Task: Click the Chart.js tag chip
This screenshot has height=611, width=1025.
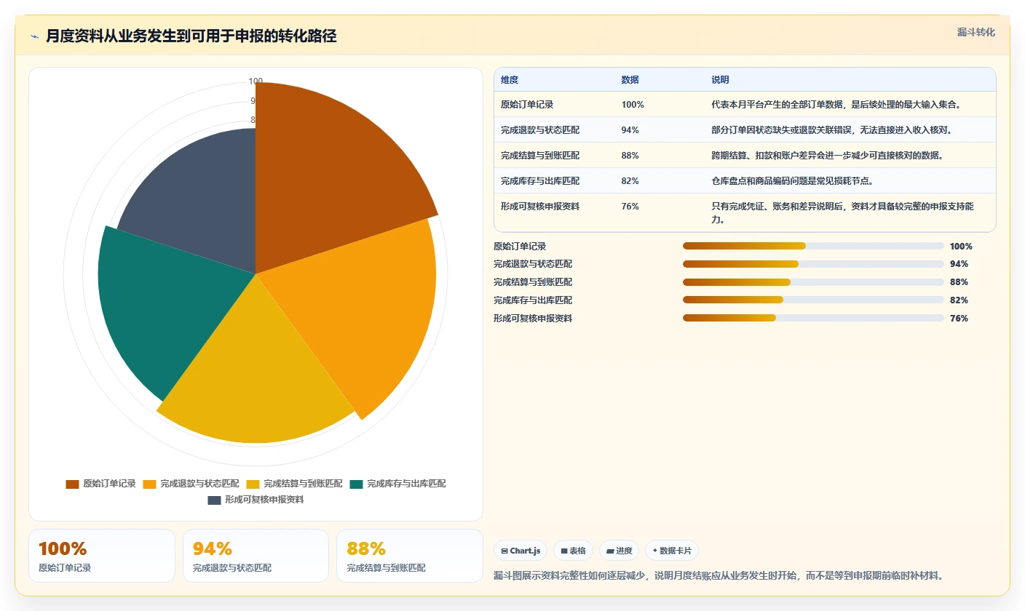Action: click(x=521, y=551)
